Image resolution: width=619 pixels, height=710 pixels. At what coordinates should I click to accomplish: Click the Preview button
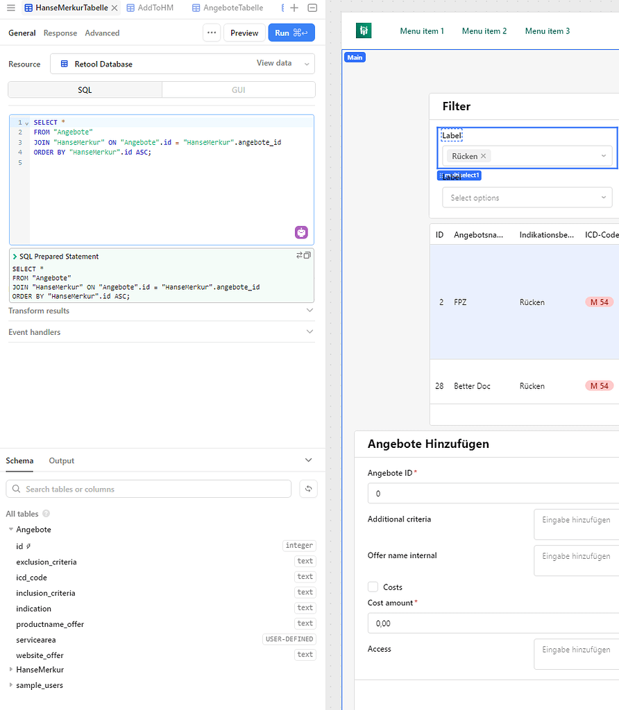pos(244,33)
